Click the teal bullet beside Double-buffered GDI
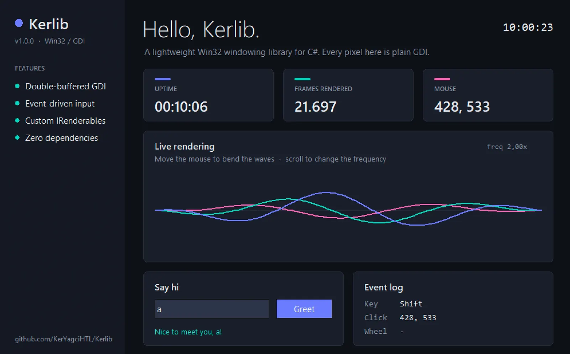Screen dimensions: 570x354 (17, 86)
